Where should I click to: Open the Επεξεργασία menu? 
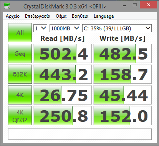pos(38,16)
